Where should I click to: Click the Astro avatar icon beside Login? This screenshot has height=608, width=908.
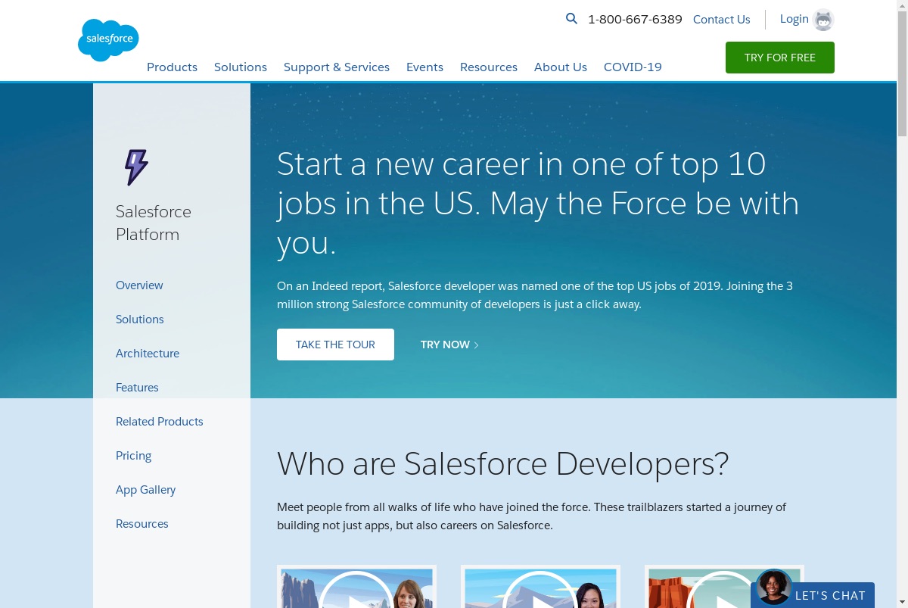[x=823, y=20]
